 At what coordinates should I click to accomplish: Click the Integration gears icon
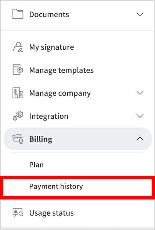(18, 116)
